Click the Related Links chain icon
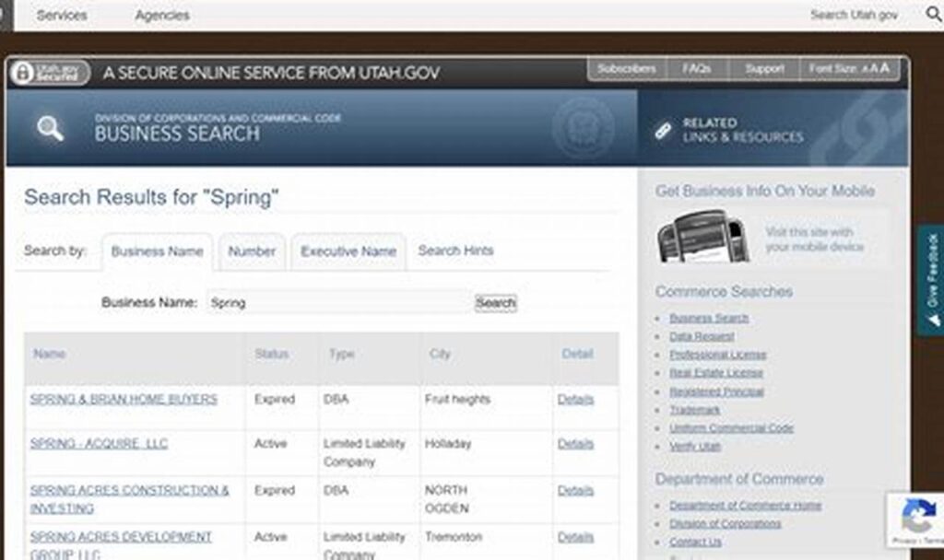 pos(663,131)
